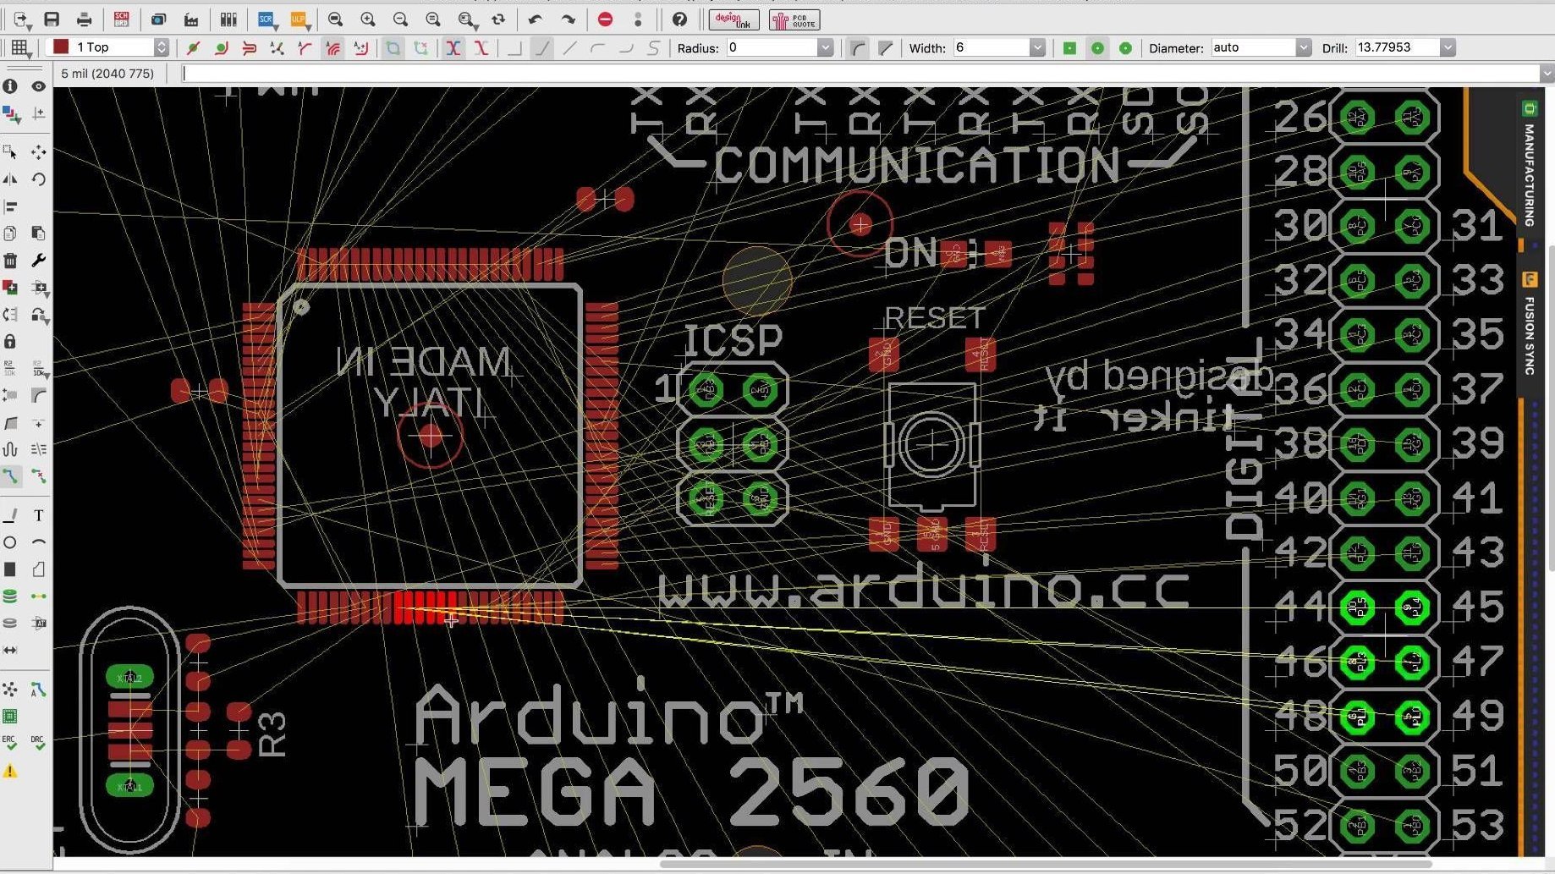The width and height of the screenshot is (1555, 874).
Task: Open the Fusion Sync side tab
Action: click(x=1529, y=324)
